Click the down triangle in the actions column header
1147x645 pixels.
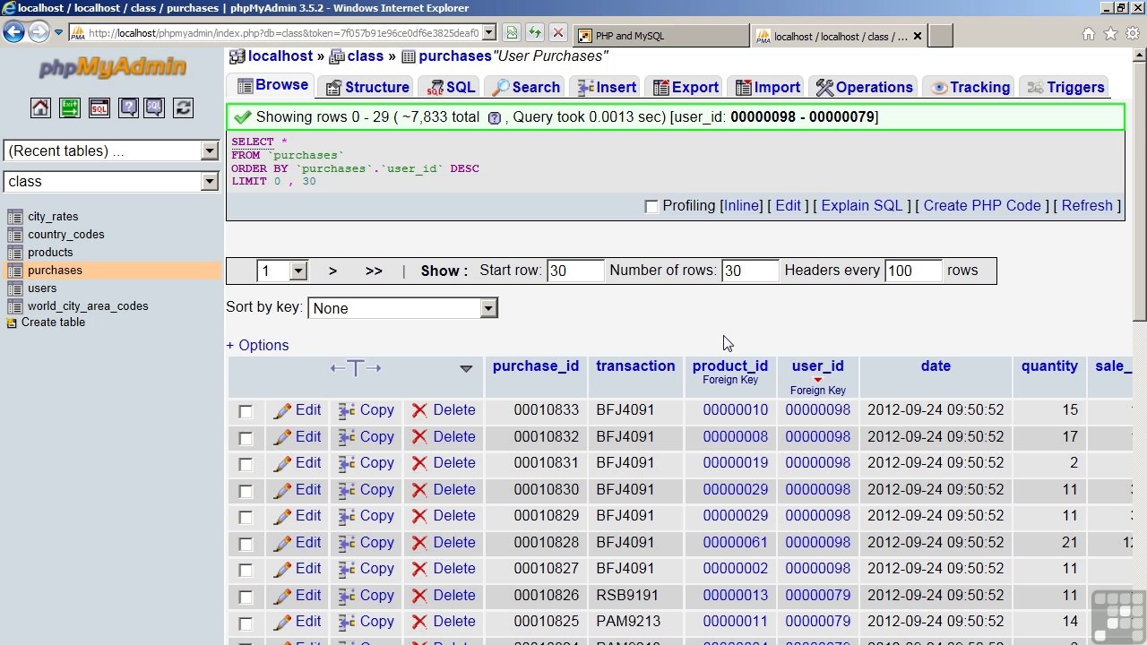466,368
